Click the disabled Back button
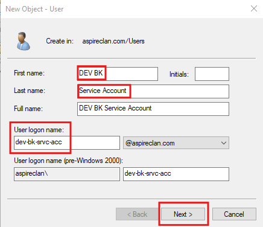 pos(137,214)
